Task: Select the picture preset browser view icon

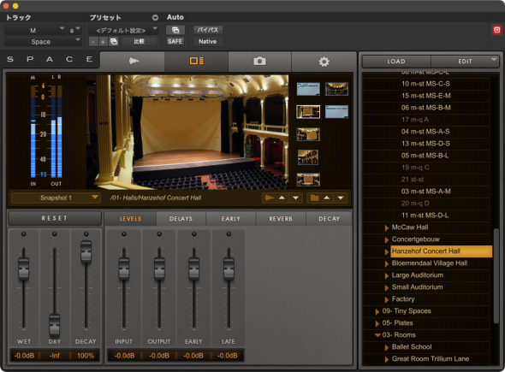Action: pos(197,61)
